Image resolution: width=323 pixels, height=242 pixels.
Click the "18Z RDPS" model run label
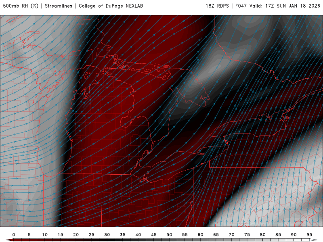(217, 6)
